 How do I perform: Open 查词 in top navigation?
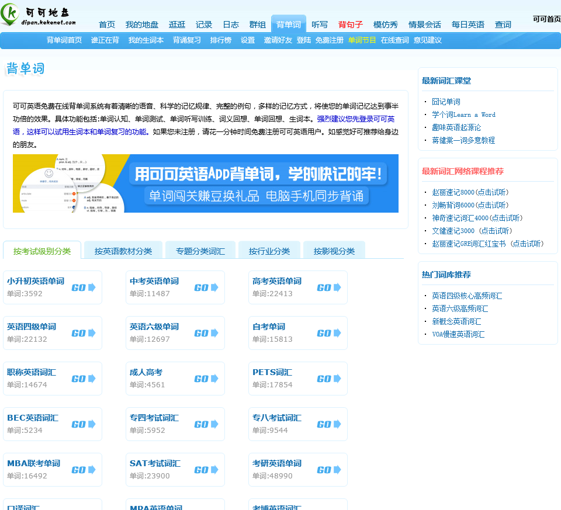pos(503,25)
